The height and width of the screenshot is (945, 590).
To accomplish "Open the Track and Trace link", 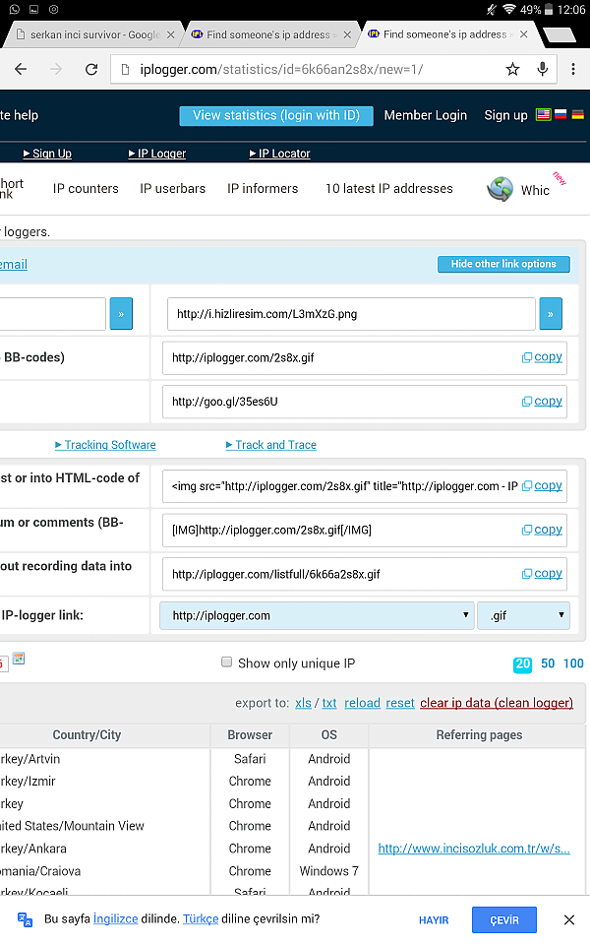I will [271, 445].
